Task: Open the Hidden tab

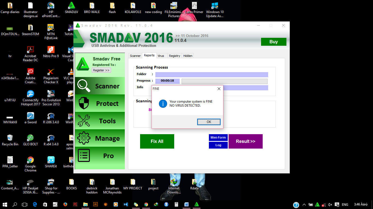Action: (x=188, y=56)
